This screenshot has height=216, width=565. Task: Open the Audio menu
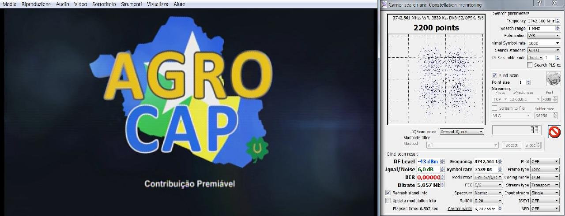click(62, 4)
